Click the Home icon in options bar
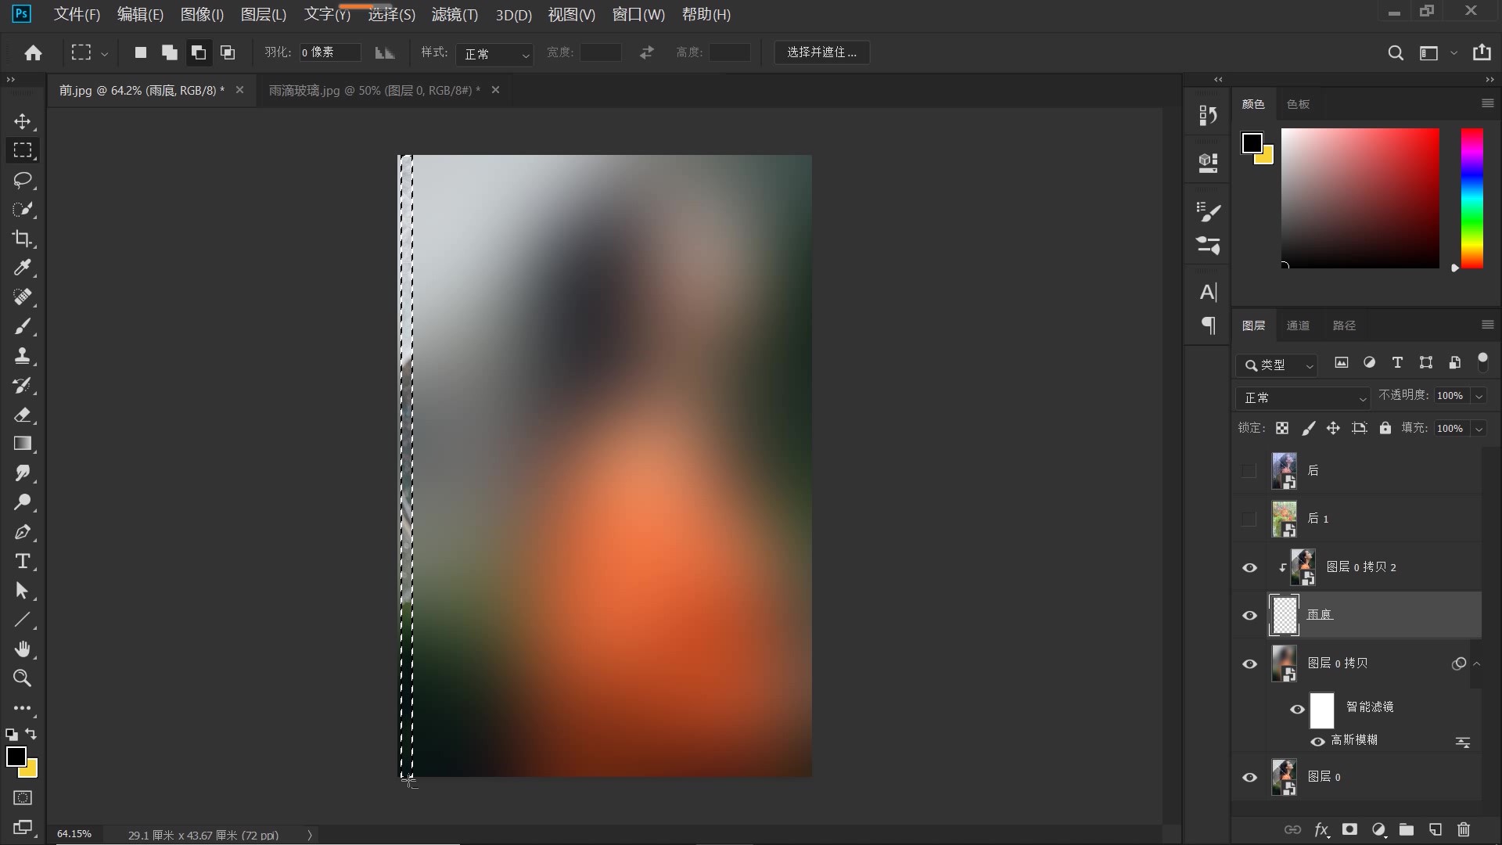Screen dimensions: 1502x845 [x=33, y=52]
